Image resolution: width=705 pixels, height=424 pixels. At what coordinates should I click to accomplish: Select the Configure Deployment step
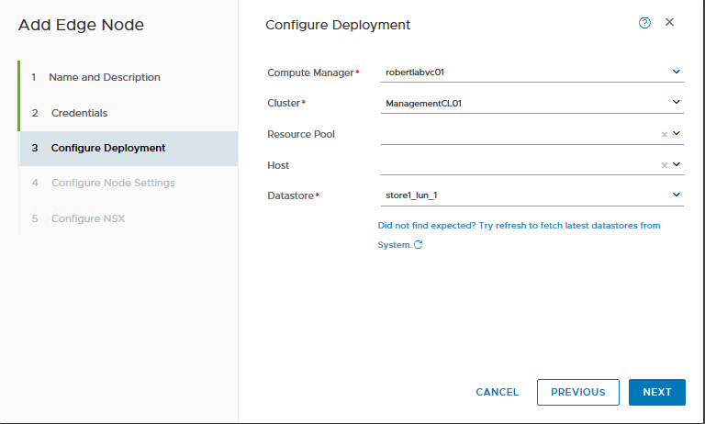(108, 148)
